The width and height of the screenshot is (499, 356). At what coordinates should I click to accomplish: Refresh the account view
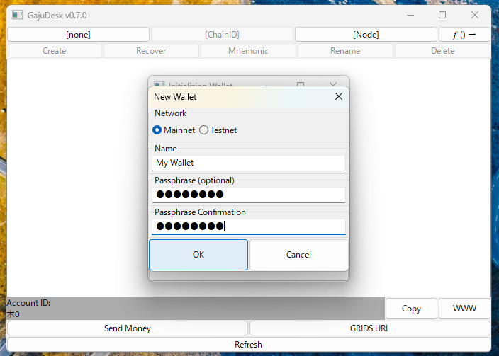tap(248, 345)
